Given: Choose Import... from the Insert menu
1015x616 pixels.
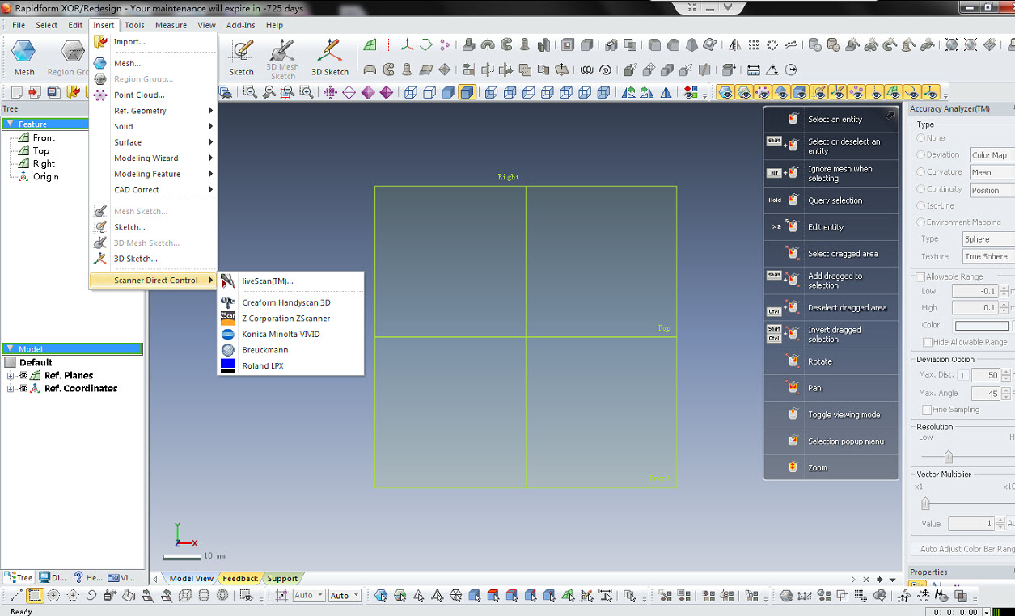Looking at the screenshot, I should click(x=154, y=41).
